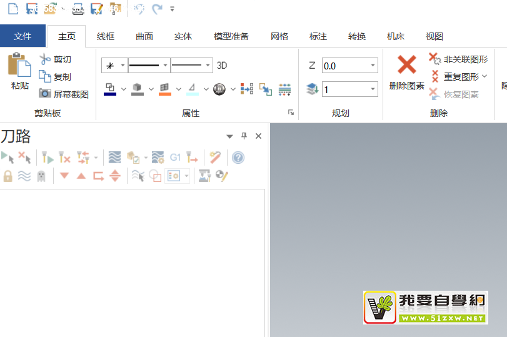This screenshot has height=337, width=507.
Task: Click the select all operations icon
Action: coord(8,158)
